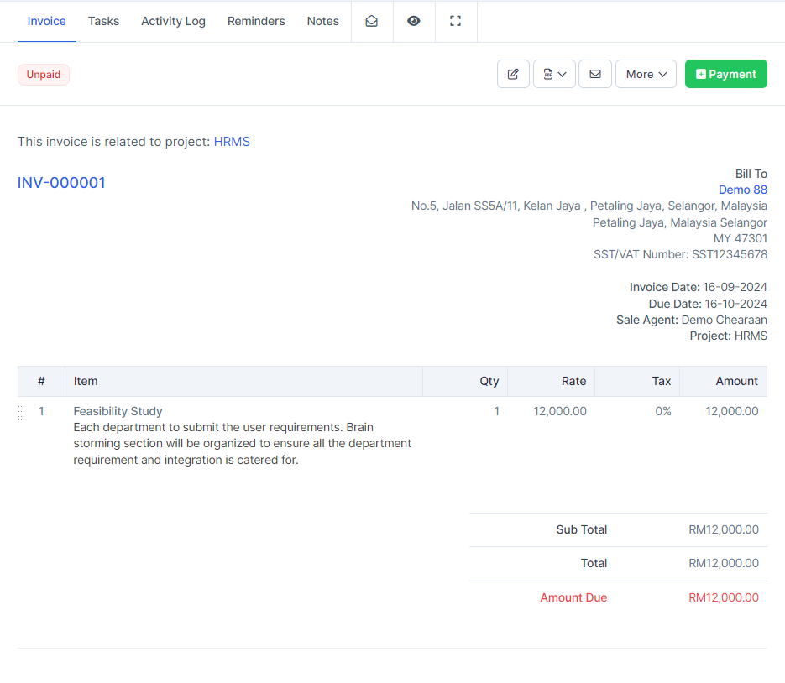Go to the Reminders tab

click(x=256, y=21)
